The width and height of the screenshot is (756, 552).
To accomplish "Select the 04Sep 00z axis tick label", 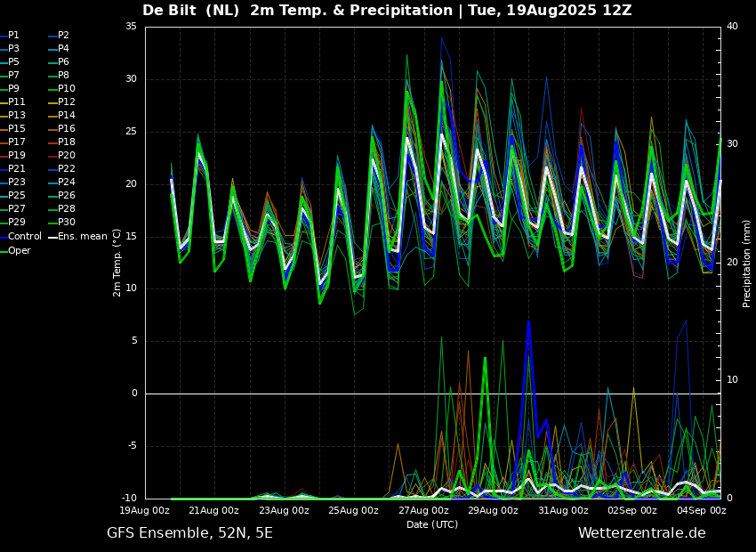I will (x=702, y=510).
